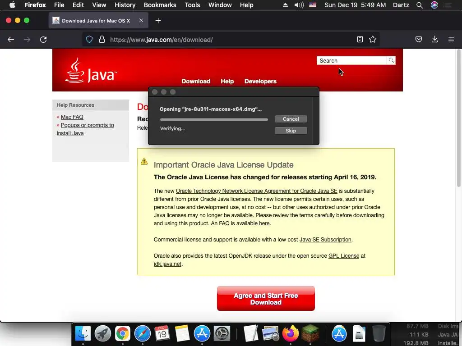The width and height of the screenshot is (462, 346).
Task: Open the jdk.java.net link
Action: point(167,264)
